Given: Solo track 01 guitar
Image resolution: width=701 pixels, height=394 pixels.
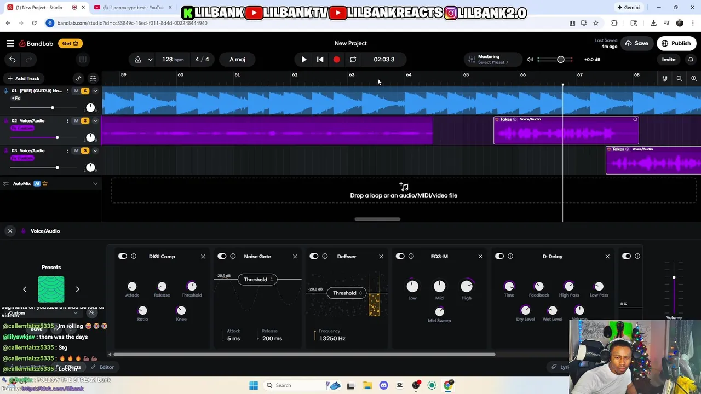Looking at the screenshot, I should click(x=85, y=90).
